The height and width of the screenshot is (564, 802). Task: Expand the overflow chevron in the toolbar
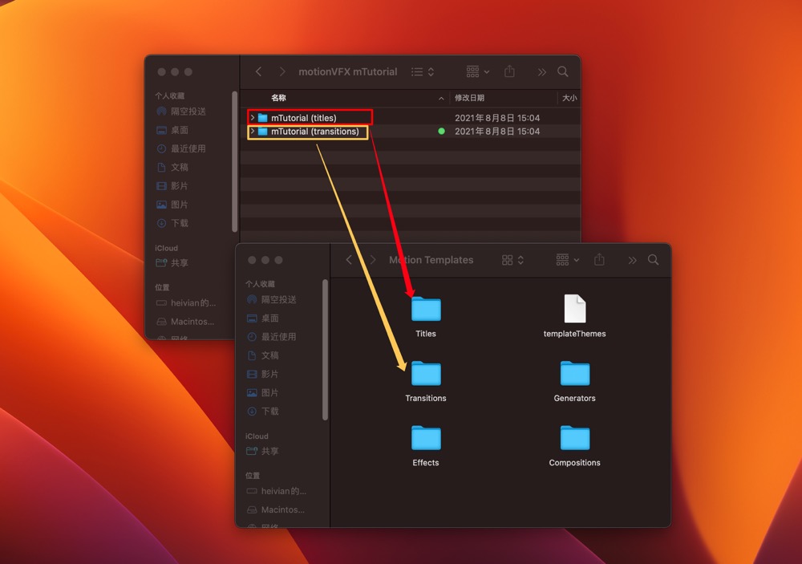click(540, 71)
